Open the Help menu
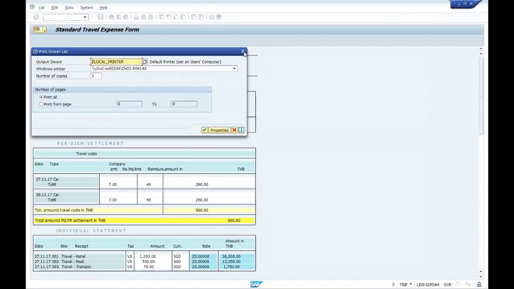514x289 pixels. (x=104, y=7)
